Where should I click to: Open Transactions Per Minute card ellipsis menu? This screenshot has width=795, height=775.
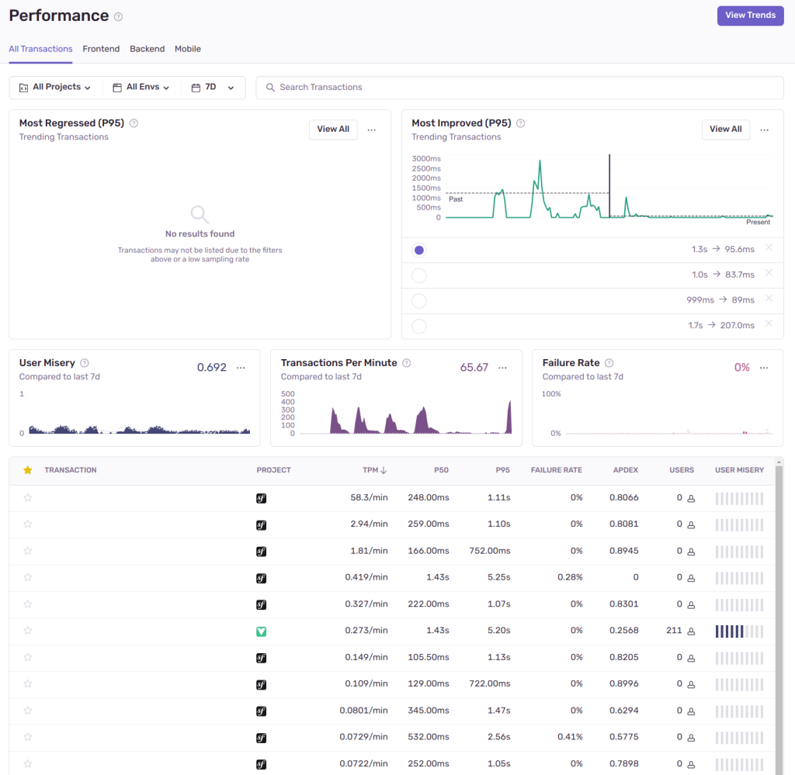click(x=502, y=368)
